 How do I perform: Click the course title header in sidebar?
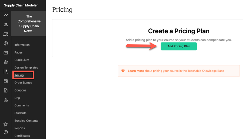(29, 24)
